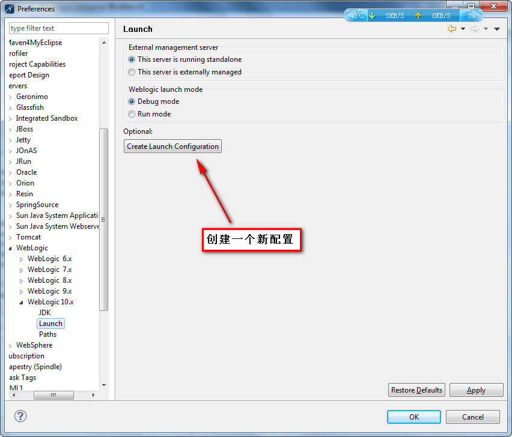Select the Project Capabilities entry
This screenshot has width=512, height=437.
(x=37, y=64)
